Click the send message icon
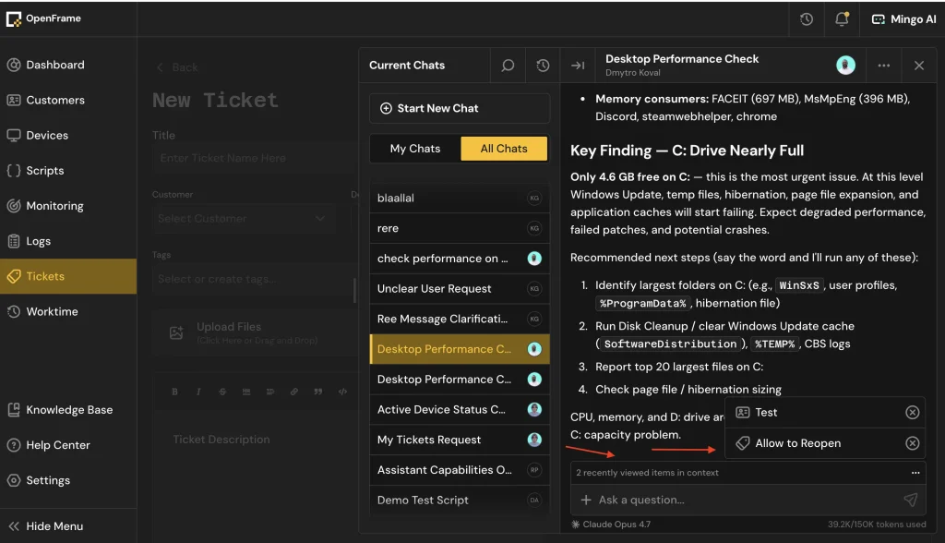Viewport: 945px width, 543px height. coord(911,500)
